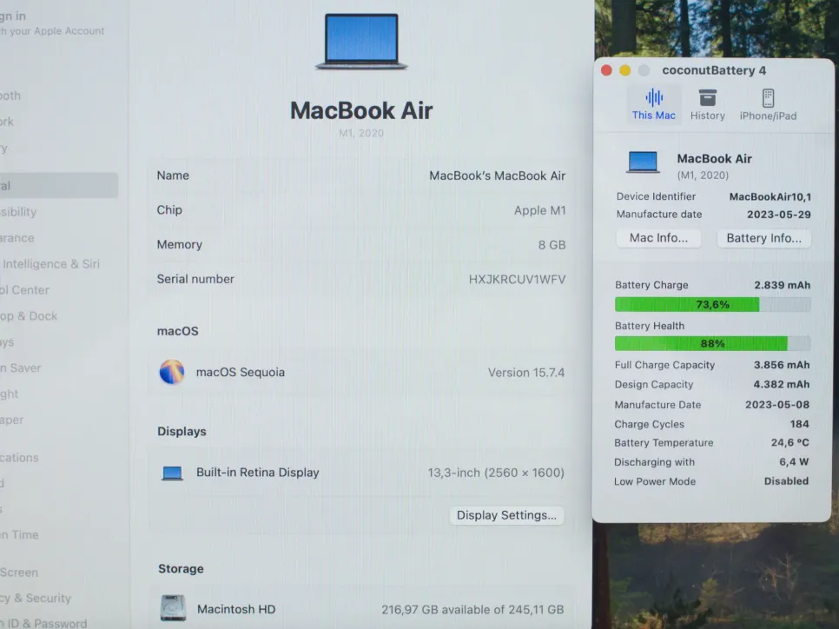
Task: Minimize the coconutBattery window
Action: [624, 70]
